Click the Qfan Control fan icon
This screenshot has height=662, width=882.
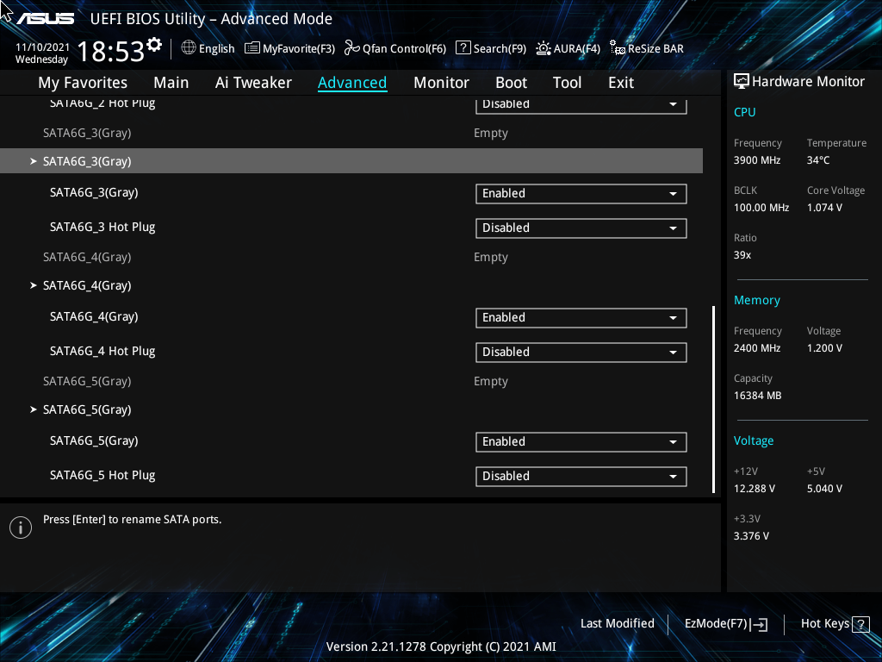(352, 48)
